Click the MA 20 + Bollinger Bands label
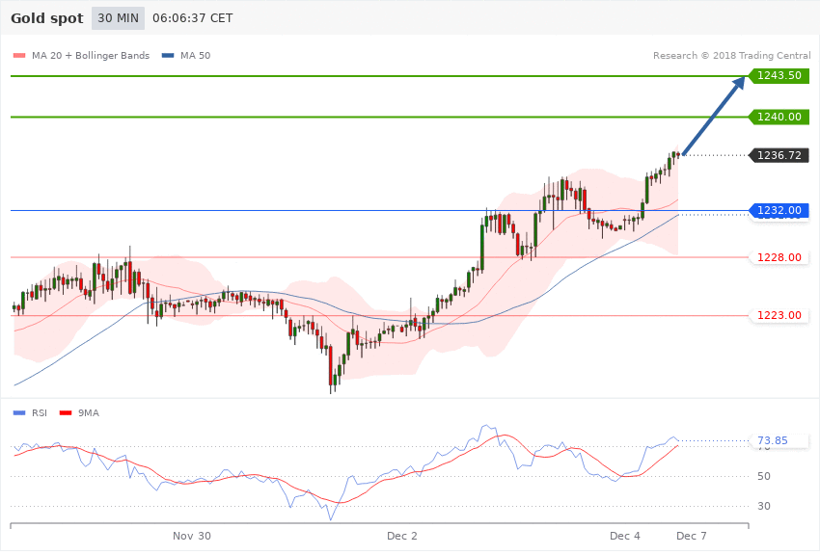This screenshot has height=555, width=820. [91, 55]
